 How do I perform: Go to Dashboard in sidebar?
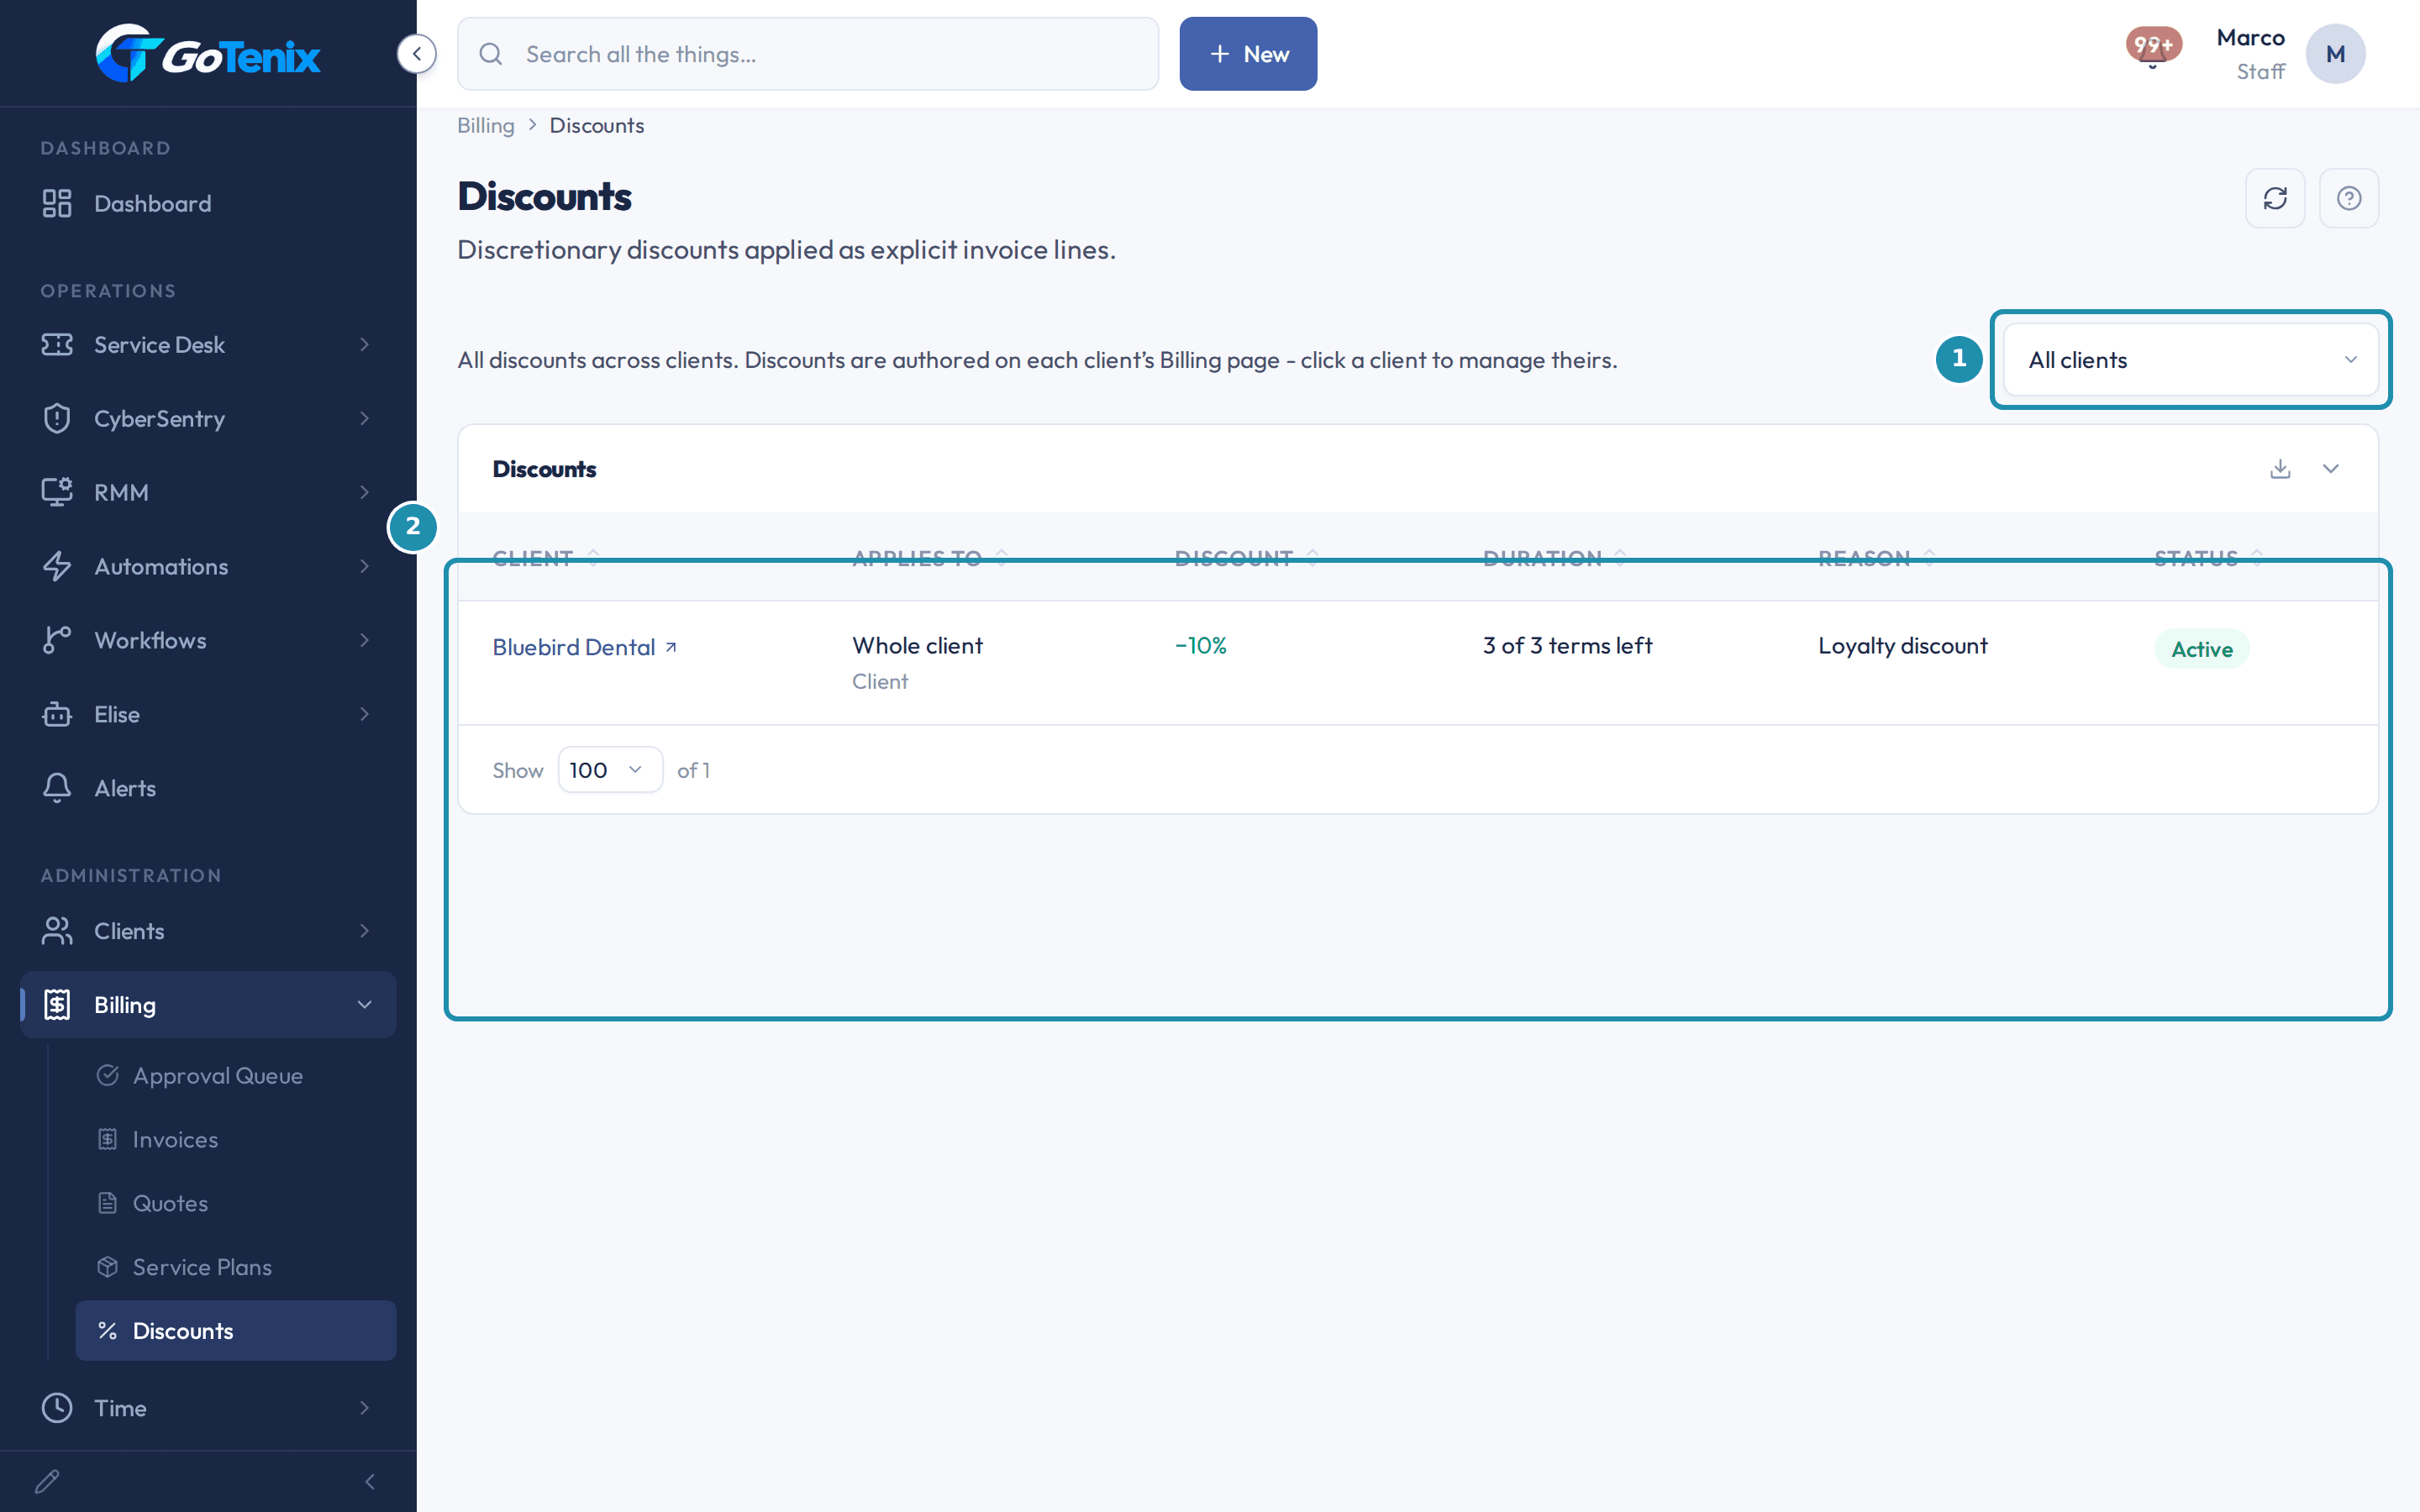pos(208,204)
